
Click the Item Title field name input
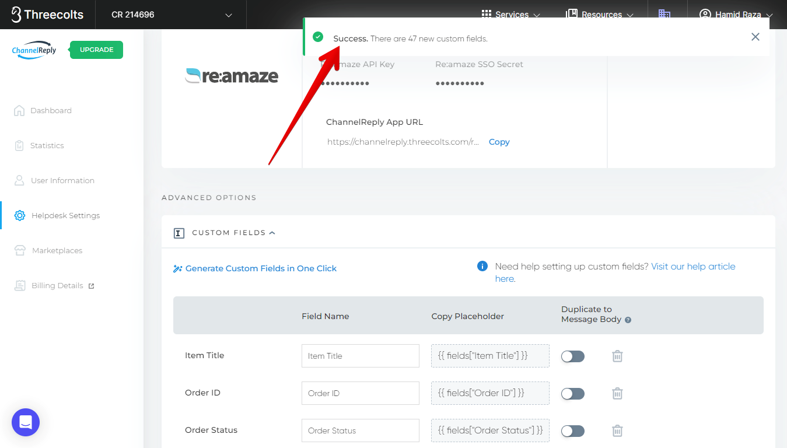pyautogui.click(x=361, y=356)
